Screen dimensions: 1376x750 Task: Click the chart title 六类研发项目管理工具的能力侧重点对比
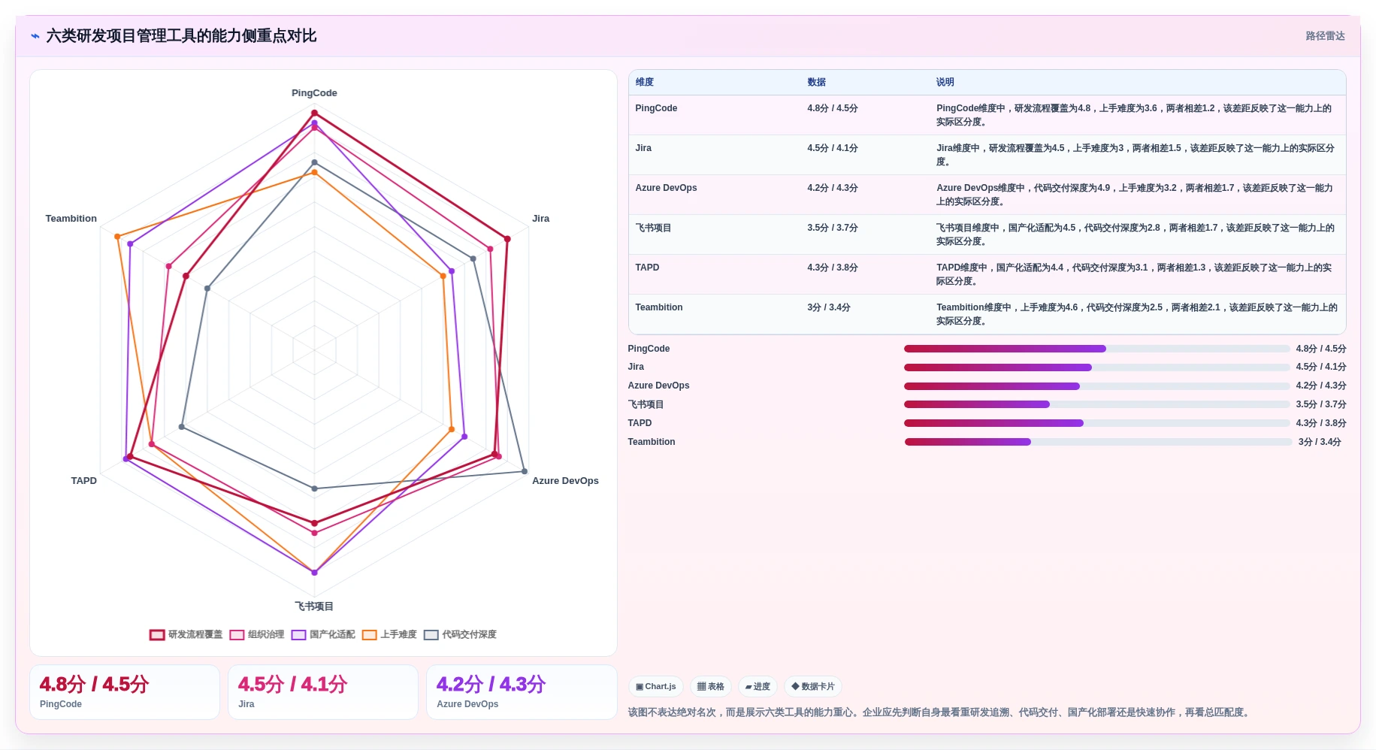[x=181, y=36]
